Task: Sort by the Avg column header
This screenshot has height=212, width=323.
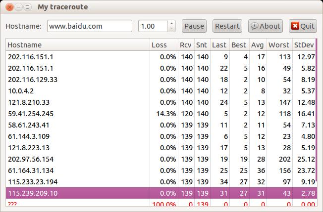Action: click(258, 45)
